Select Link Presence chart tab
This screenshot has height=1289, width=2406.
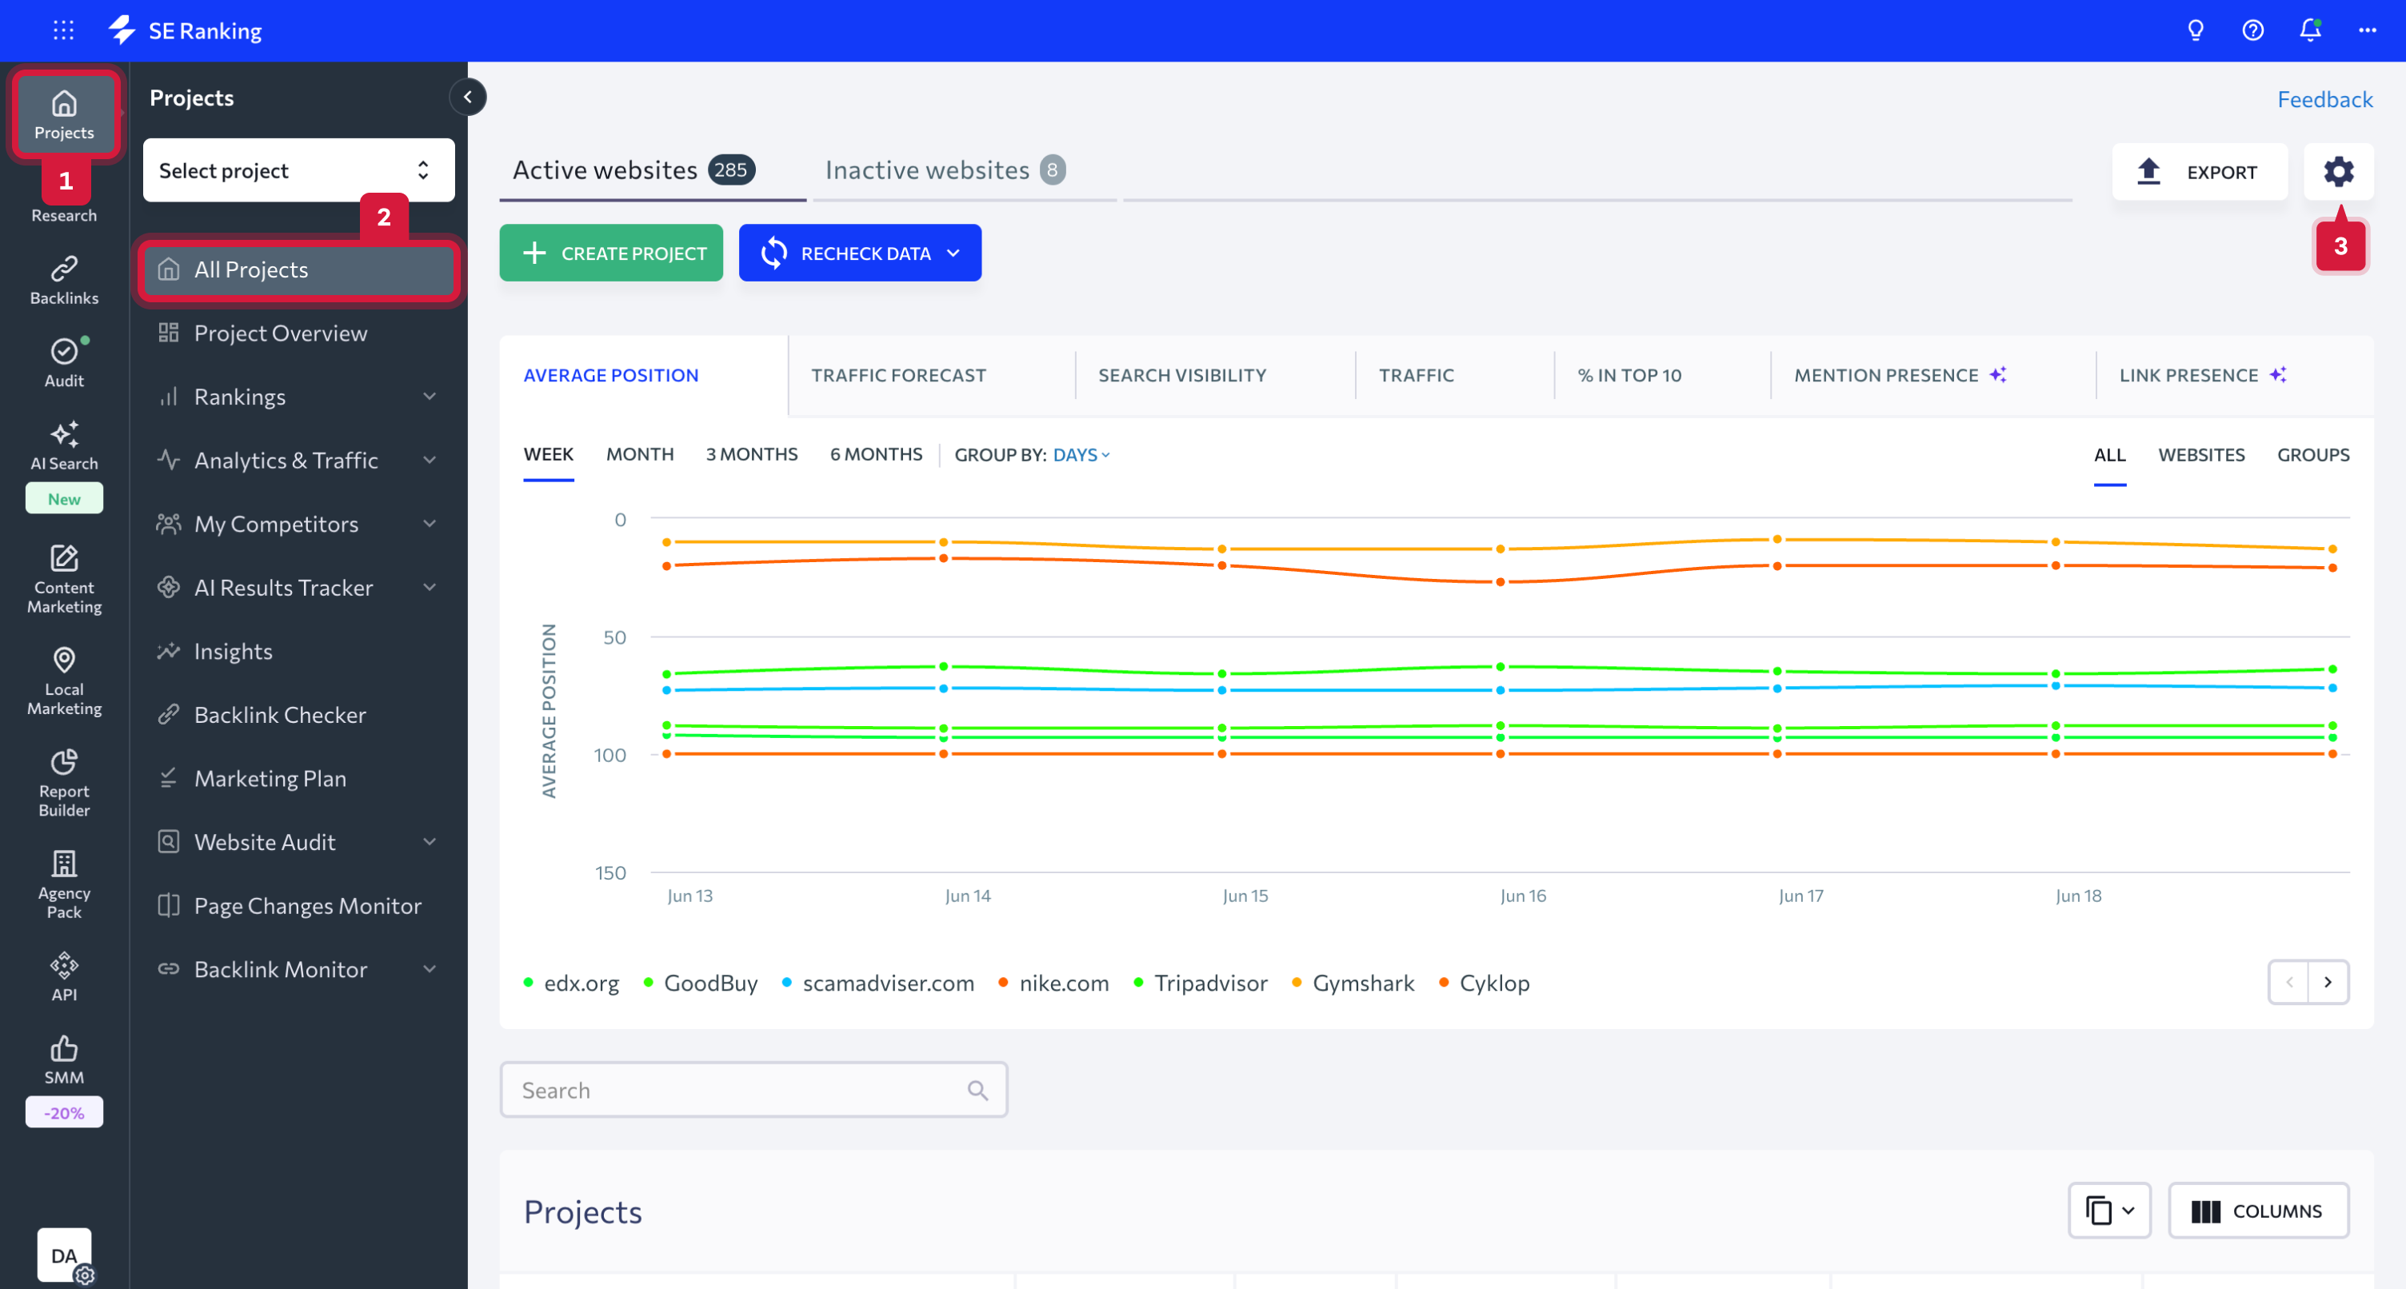point(2202,376)
